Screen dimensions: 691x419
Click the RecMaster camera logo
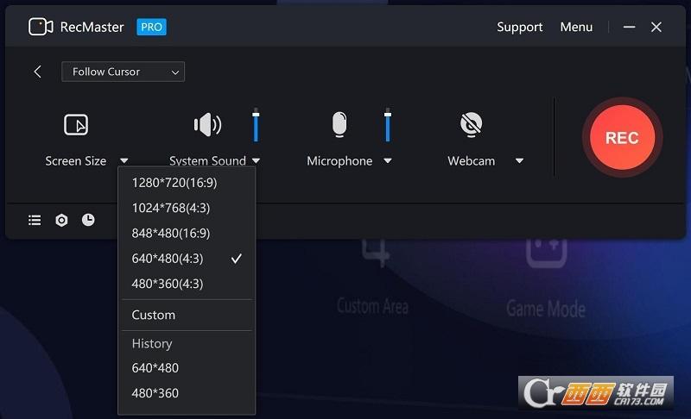point(41,27)
